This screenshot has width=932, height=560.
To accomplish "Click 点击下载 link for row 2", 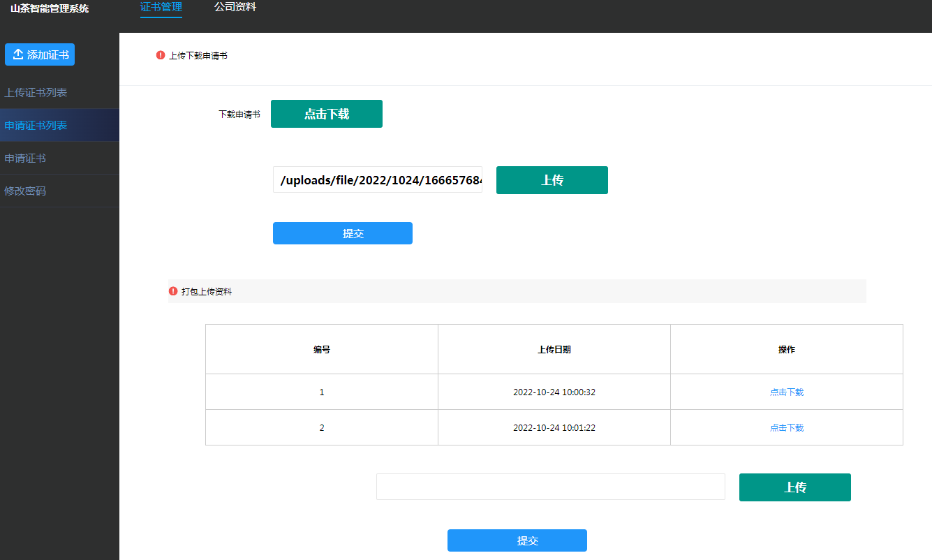I will click(x=786, y=428).
